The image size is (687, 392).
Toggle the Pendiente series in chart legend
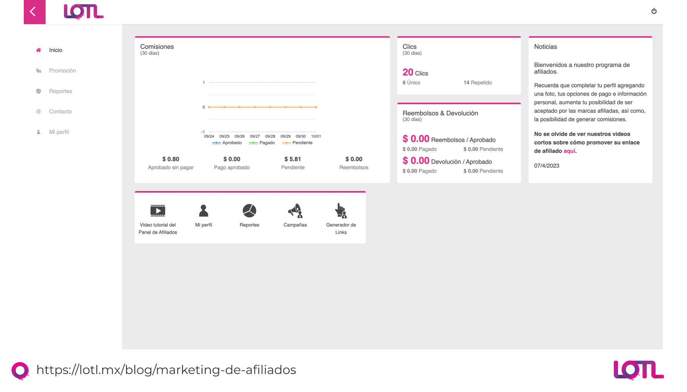click(x=297, y=143)
